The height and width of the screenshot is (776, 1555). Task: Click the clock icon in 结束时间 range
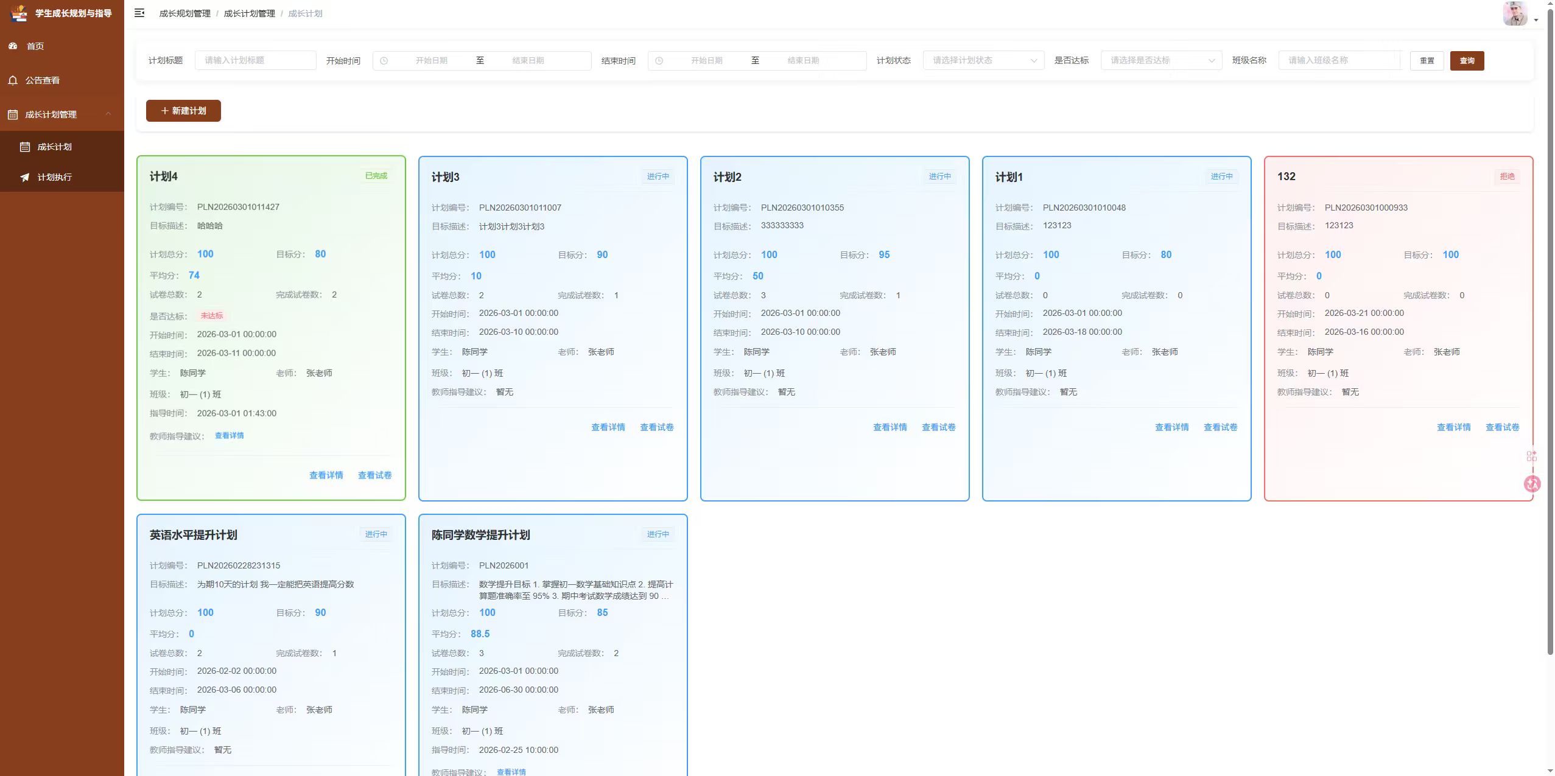(x=659, y=61)
